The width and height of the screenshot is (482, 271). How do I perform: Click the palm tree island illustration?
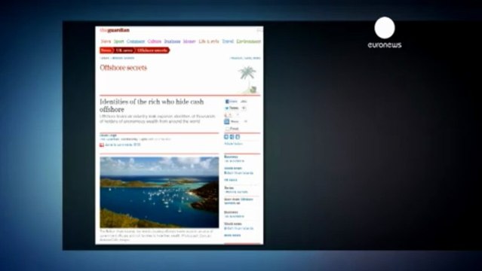pyautogui.click(x=247, y=80)
